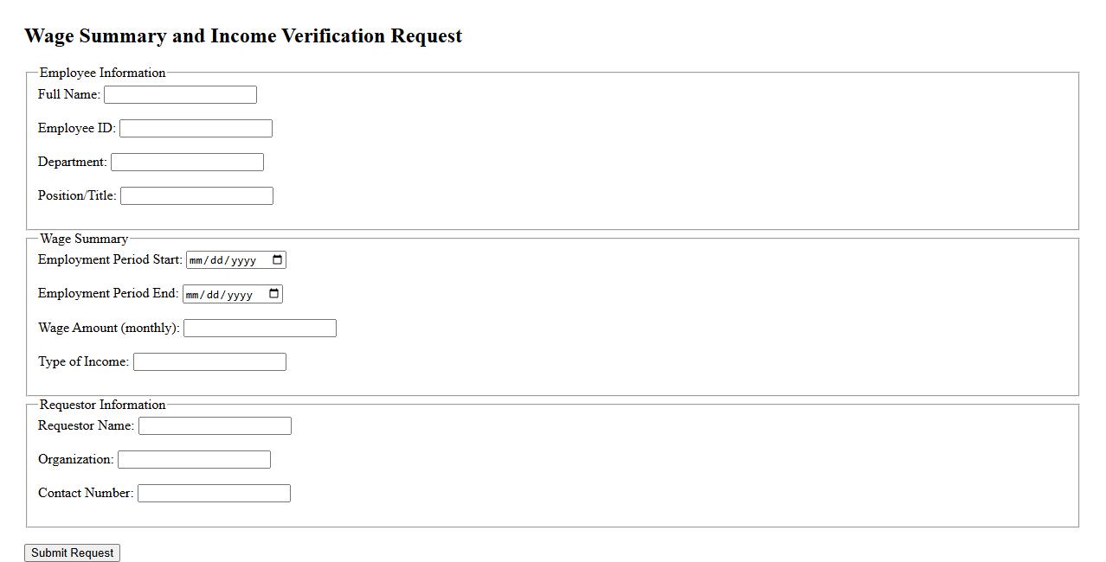Click the Wage Summary and Income Verification heading
Viewport: 1106px width, 562px height.
click(x=243, y=35)
